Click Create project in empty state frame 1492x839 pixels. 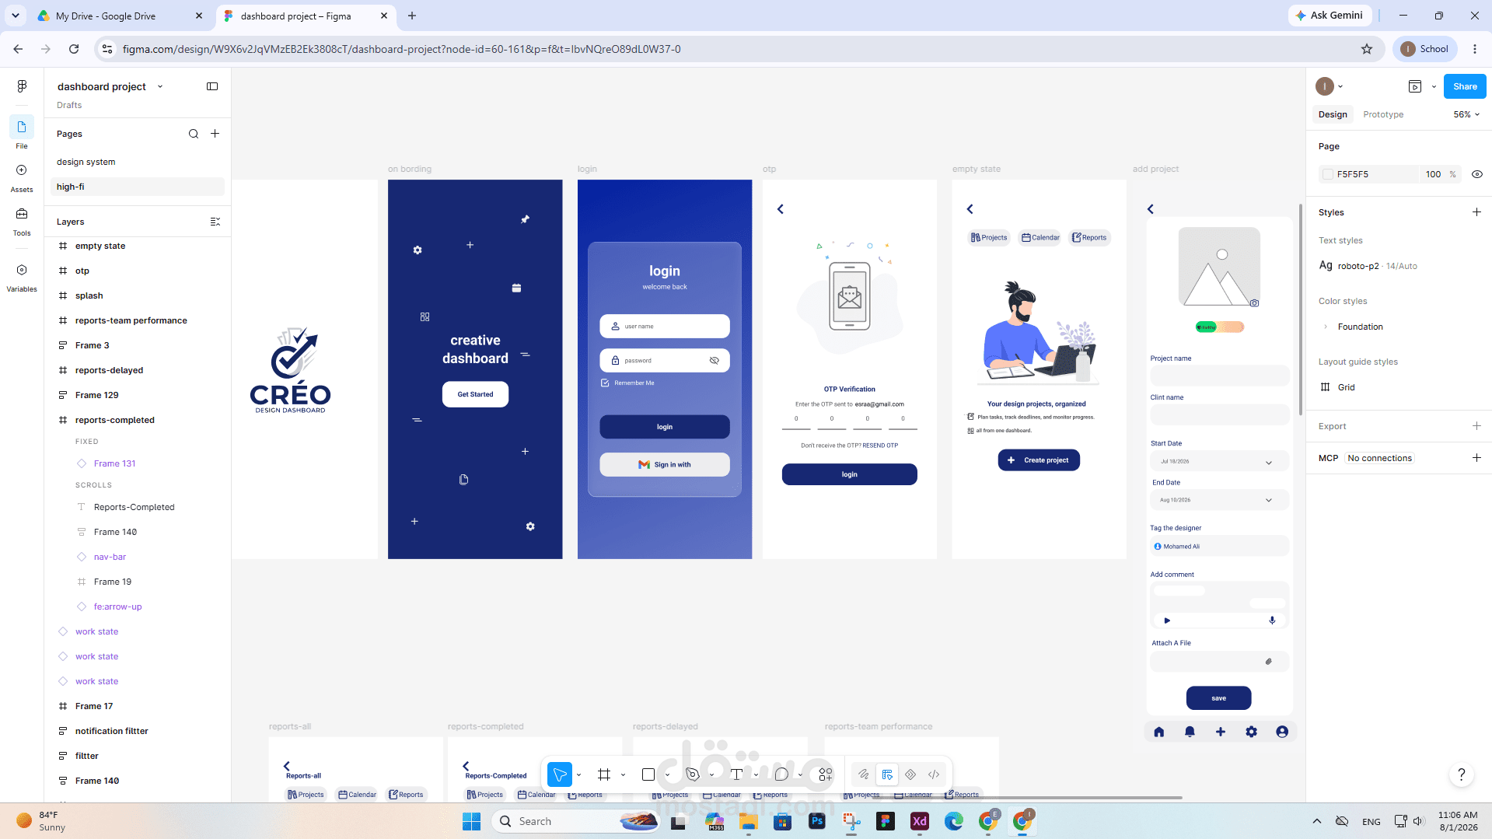(x=1039, y=460)
